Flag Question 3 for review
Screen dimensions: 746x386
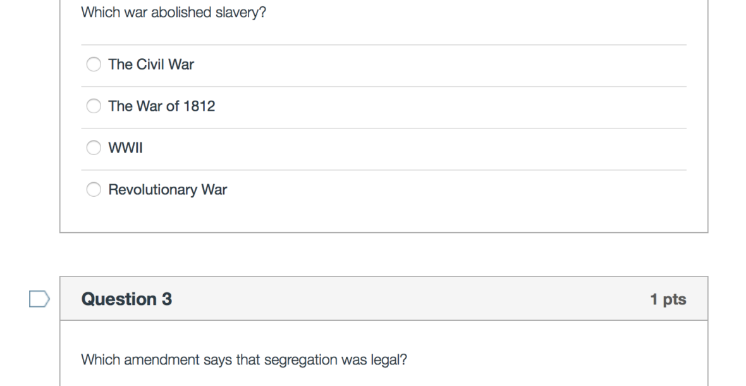(x=39, y=299)
